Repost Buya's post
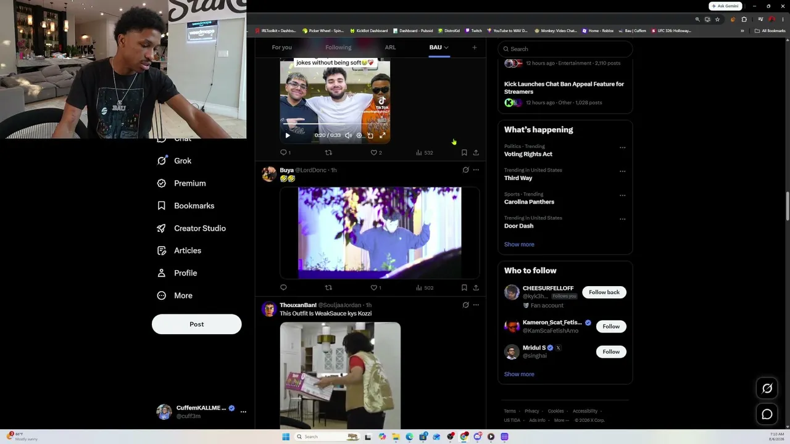790x444 pixels. 328,287
